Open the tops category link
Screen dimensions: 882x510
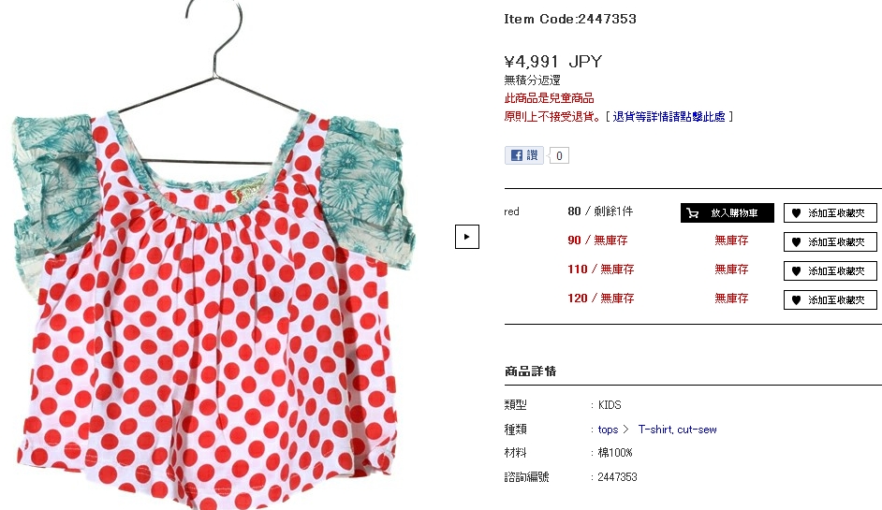[x=608, y=430]
